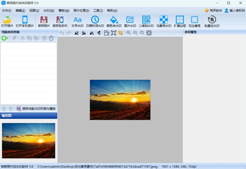Click the file path text in the status bar
The width and height of the screenshot is (246, 169).
pos(97,167)
